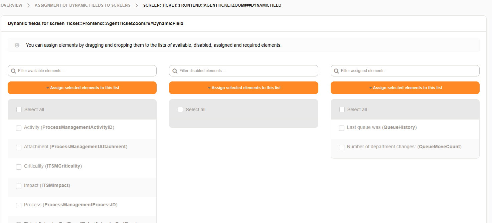Check Select all in assigned elements list
This screenshot has width=492, height=223.
tap(342, 109)
